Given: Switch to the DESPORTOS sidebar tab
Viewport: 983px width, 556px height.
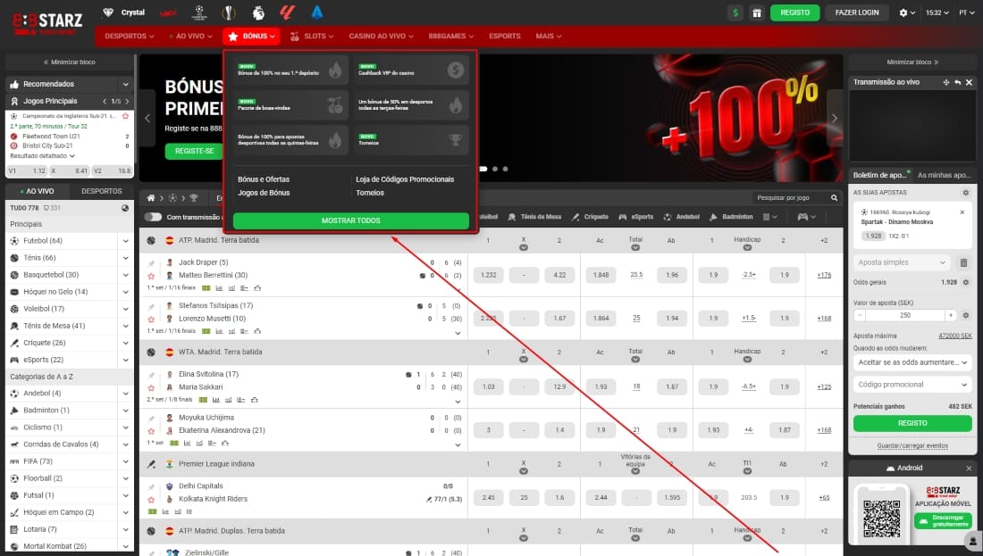Looking at the screenshot, I should click(x=102, y=191).
